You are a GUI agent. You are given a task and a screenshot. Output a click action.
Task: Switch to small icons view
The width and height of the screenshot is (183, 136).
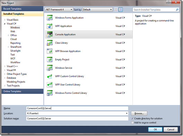116,10
